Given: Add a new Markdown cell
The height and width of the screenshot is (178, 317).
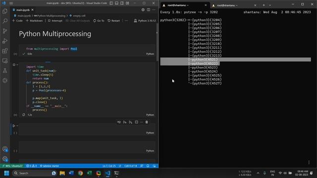Looking at the screenshot, I should (x=34, y=21).
